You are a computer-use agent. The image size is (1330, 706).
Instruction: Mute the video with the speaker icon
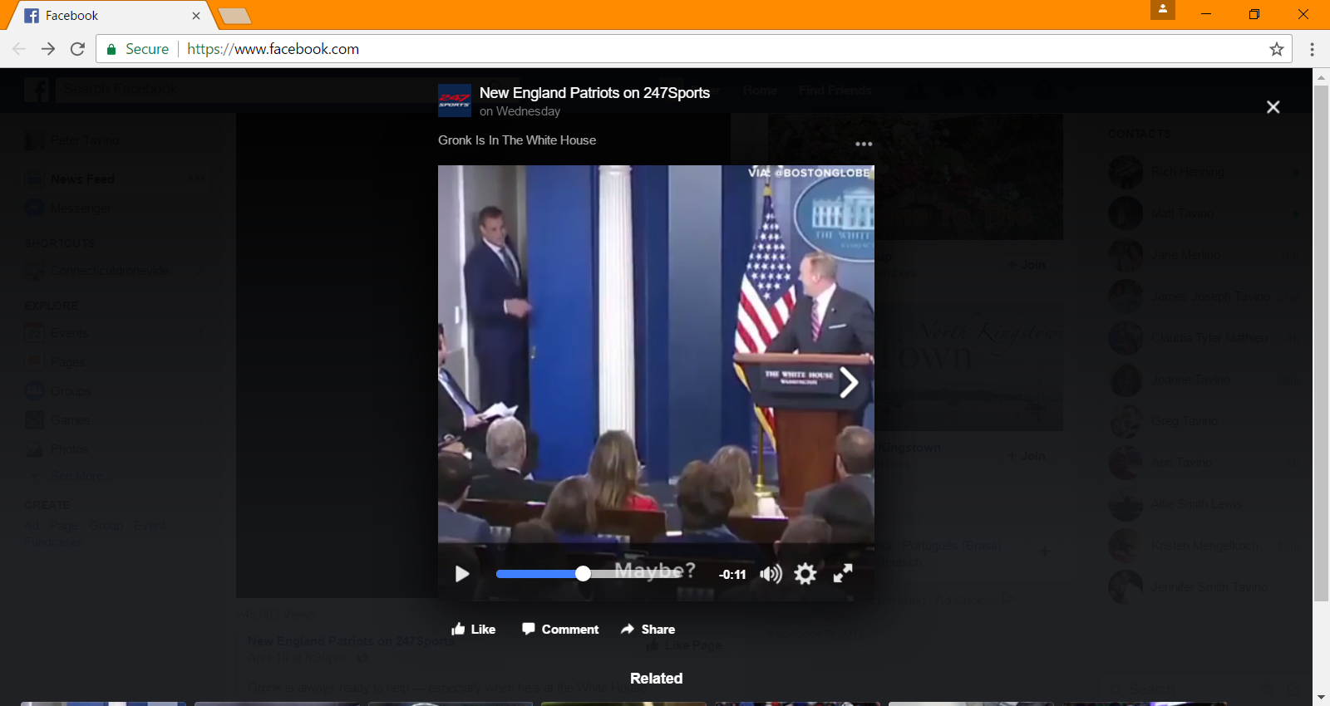coord(771,574)
